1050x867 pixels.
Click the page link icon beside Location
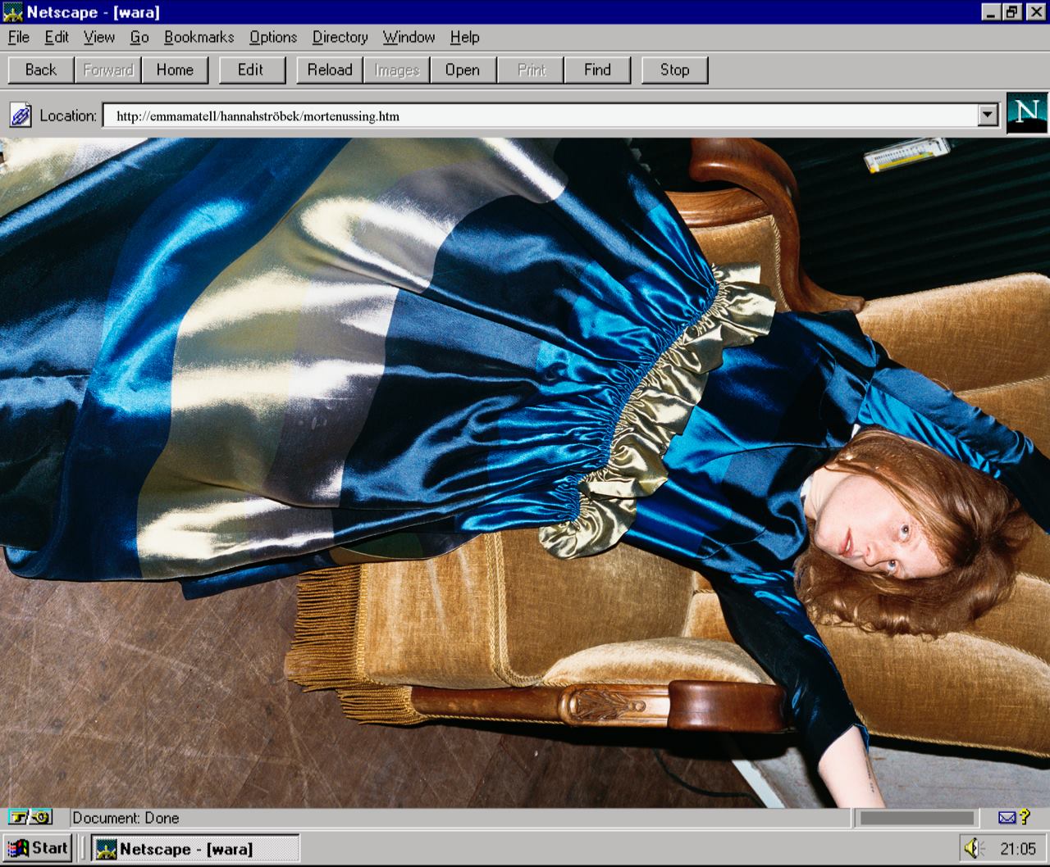21,116
